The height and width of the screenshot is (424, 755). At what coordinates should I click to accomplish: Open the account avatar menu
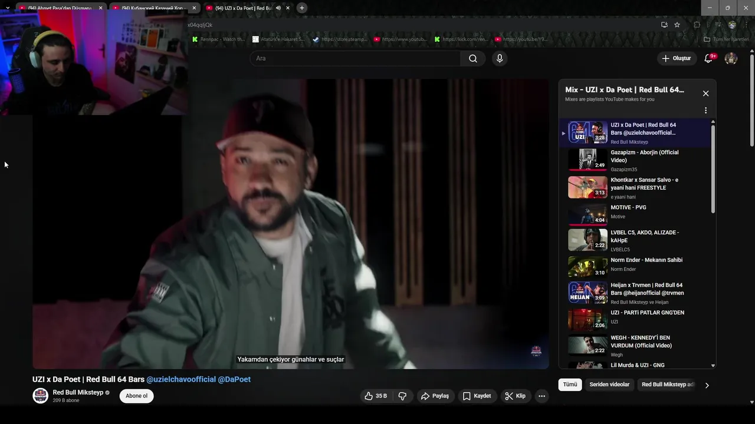pyautogui.click(x=731, y=58)
